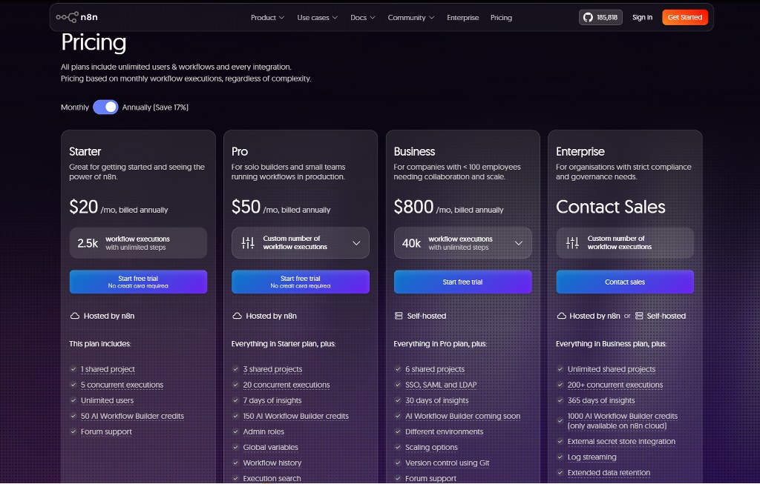Expand the Community dropdown menu

[411, 18]
